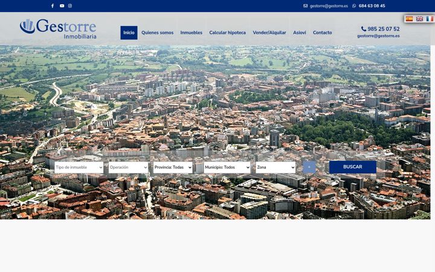Open the Zona dropdown
Screen dimensions: 435x272
click(x=275, y=167)
